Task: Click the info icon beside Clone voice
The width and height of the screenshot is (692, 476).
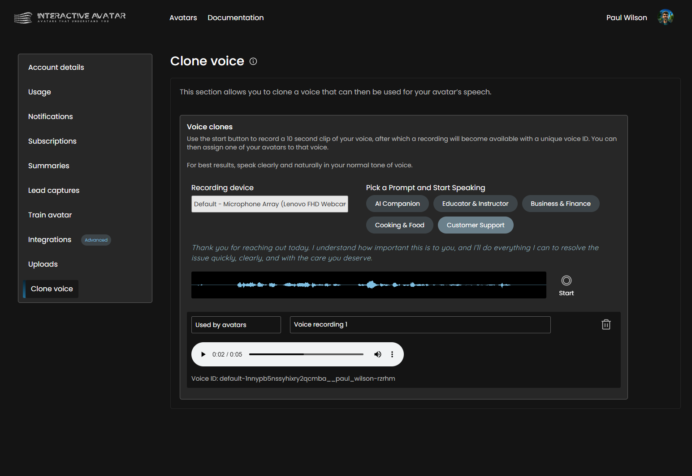Action: [x=253, y=61]
